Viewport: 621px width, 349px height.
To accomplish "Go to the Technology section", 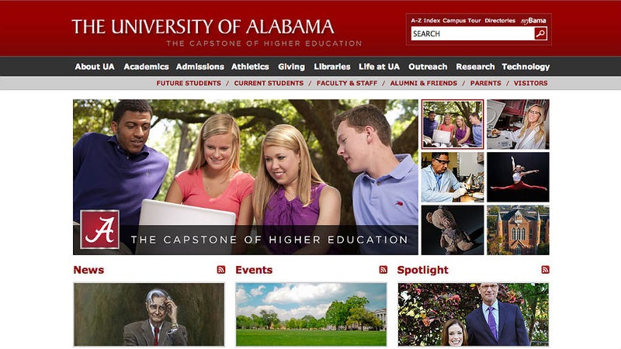I will tap(526, 67).
